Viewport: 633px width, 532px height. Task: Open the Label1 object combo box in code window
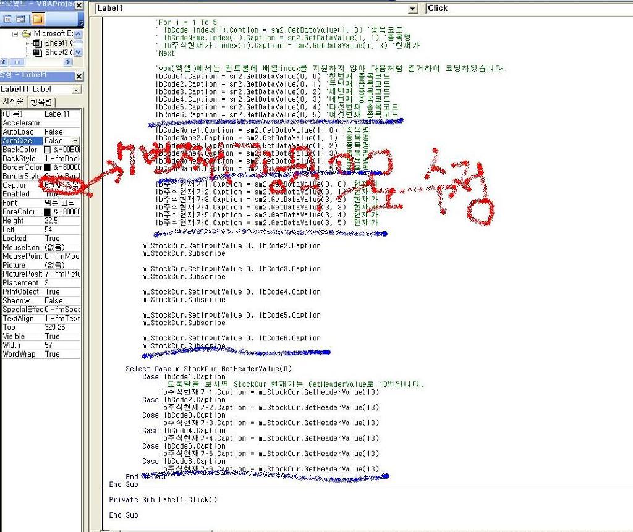(413, 9)
